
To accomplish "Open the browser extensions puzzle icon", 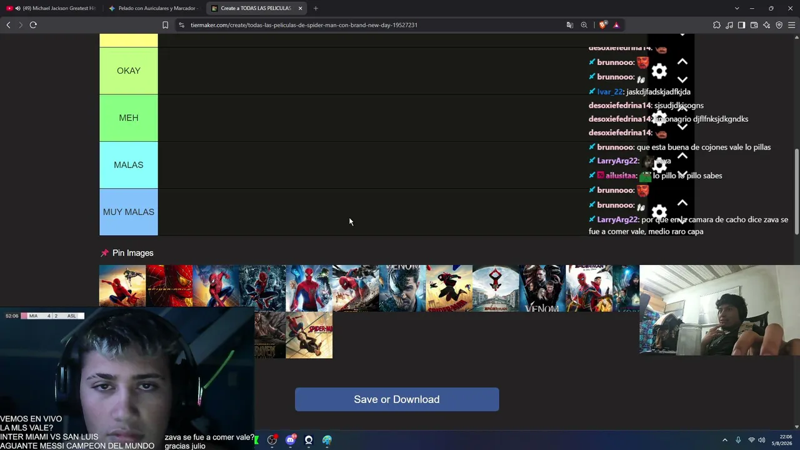I will (x=717, y=25).
